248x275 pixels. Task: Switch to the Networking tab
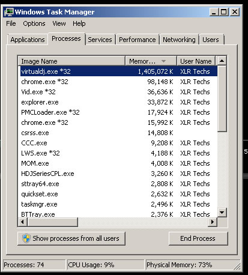pos(179,40)
